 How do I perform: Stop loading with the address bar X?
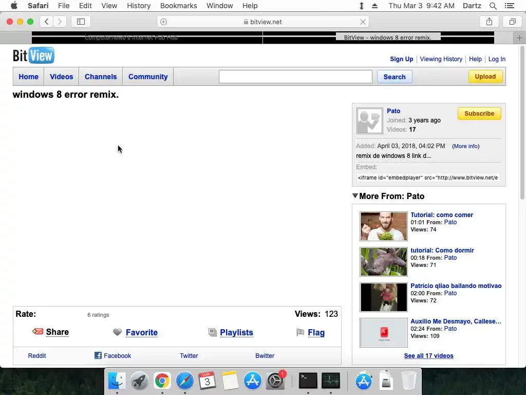coord(363,22)
